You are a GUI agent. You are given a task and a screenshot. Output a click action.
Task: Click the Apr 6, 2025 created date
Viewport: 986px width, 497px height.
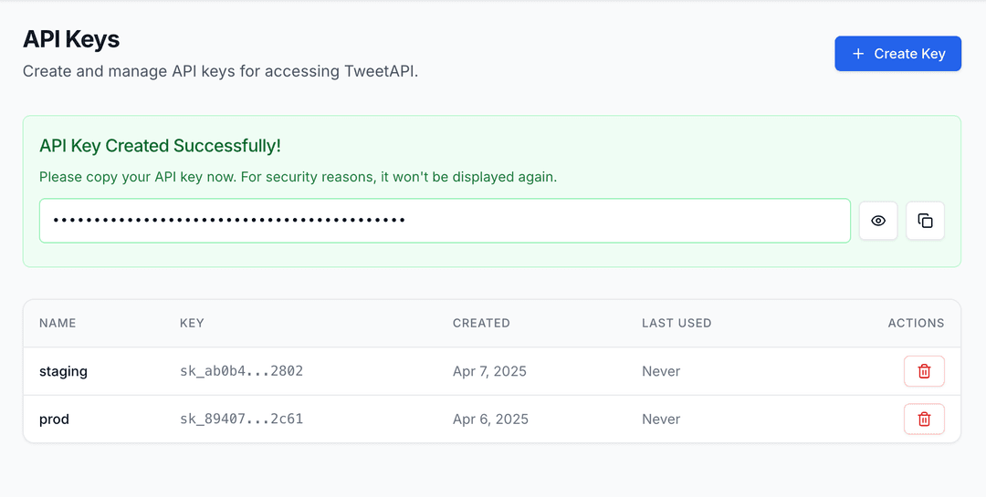[490, 419]
